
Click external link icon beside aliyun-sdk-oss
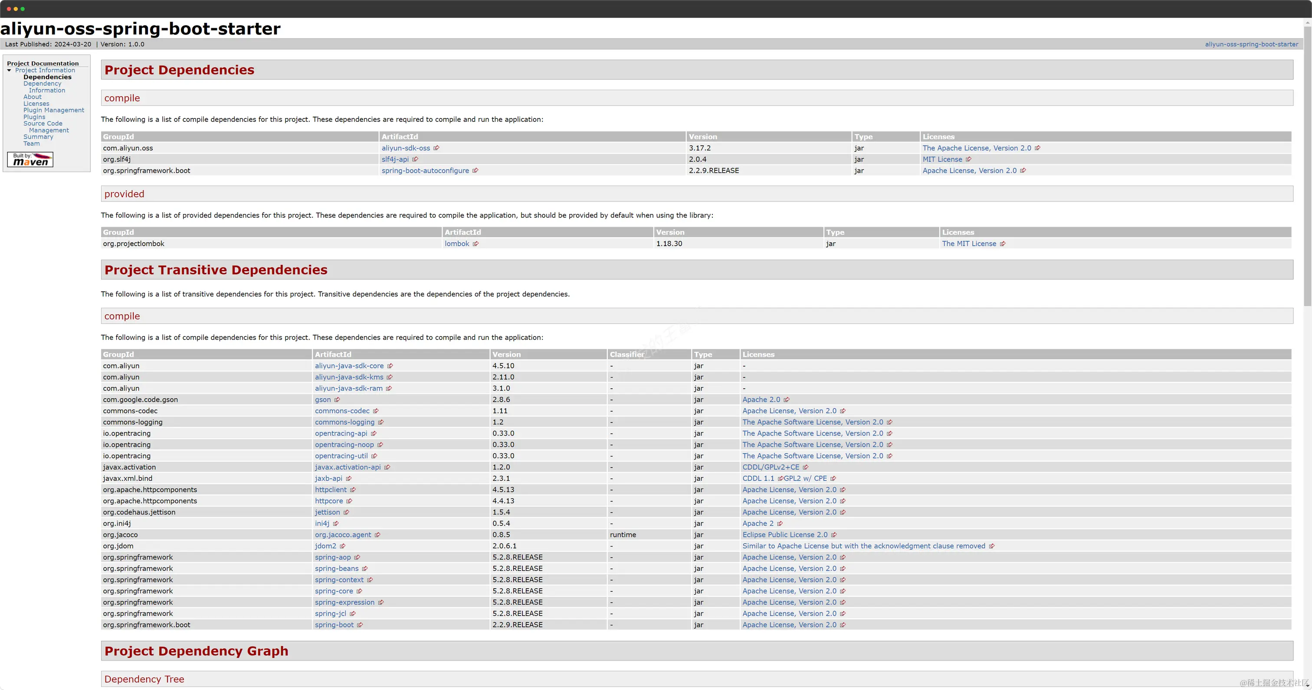coord(436,148)
